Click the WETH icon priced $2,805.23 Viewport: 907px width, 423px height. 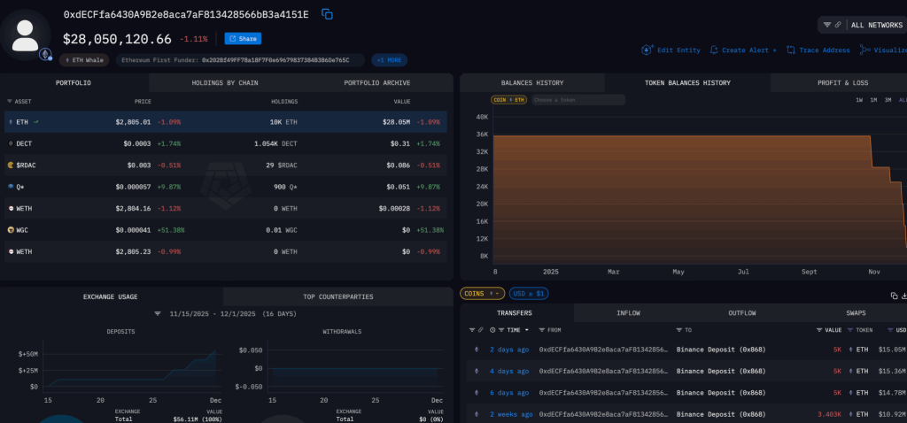point(11,252)
